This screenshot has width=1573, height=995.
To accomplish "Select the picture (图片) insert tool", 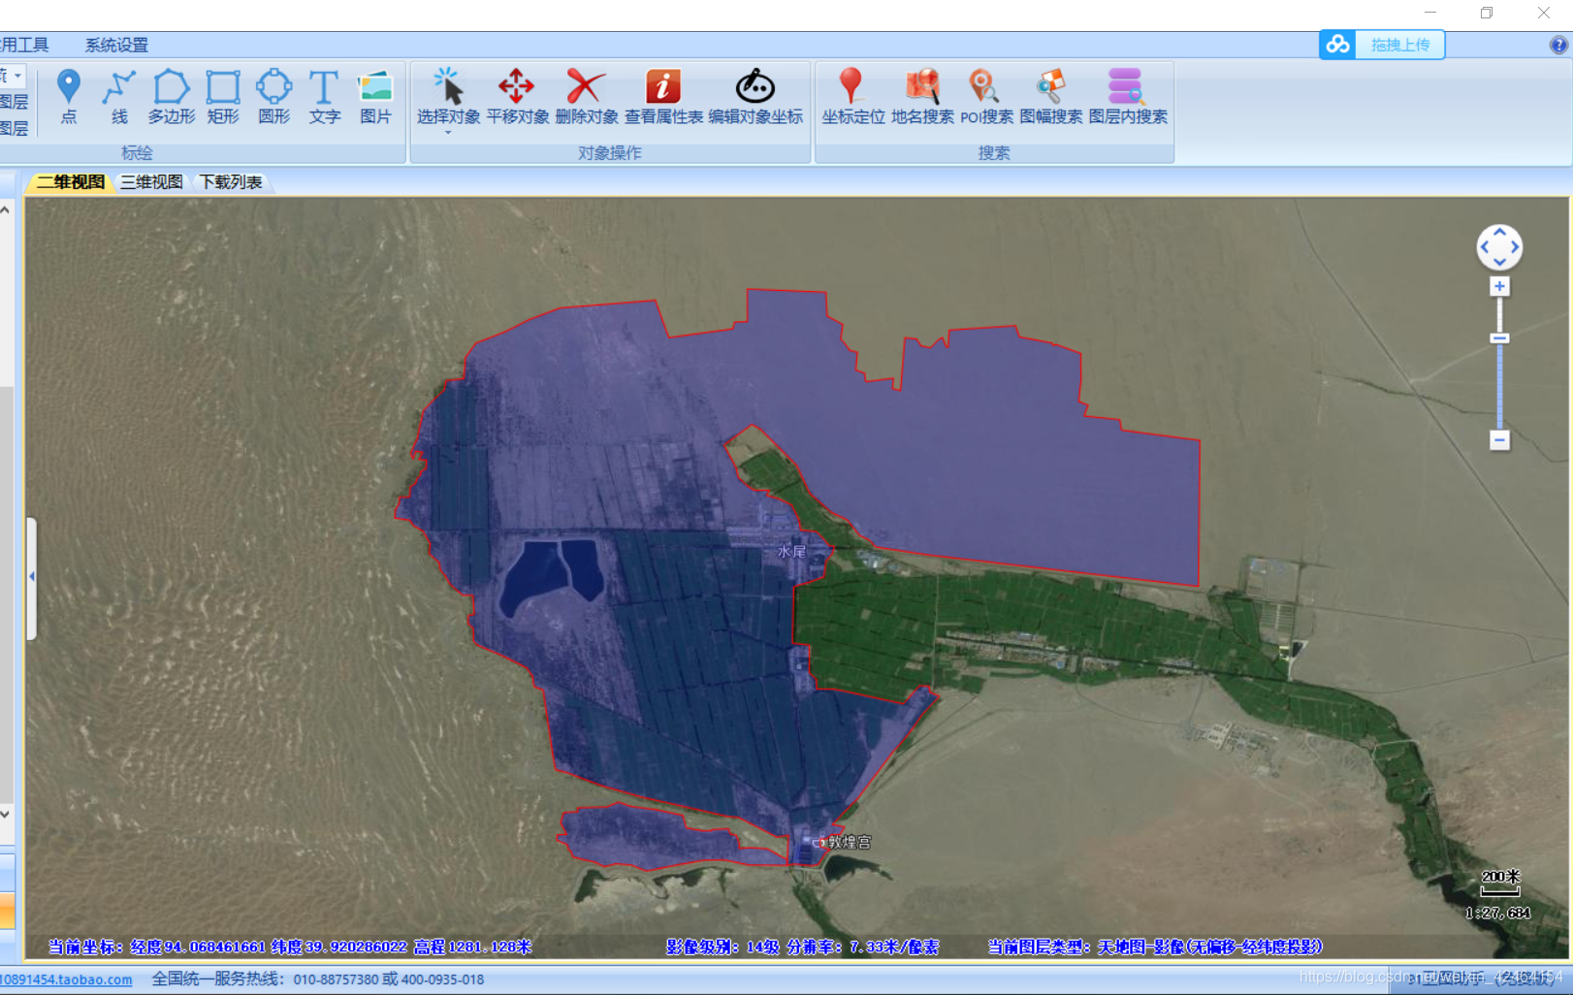I will tap(375, 97).
